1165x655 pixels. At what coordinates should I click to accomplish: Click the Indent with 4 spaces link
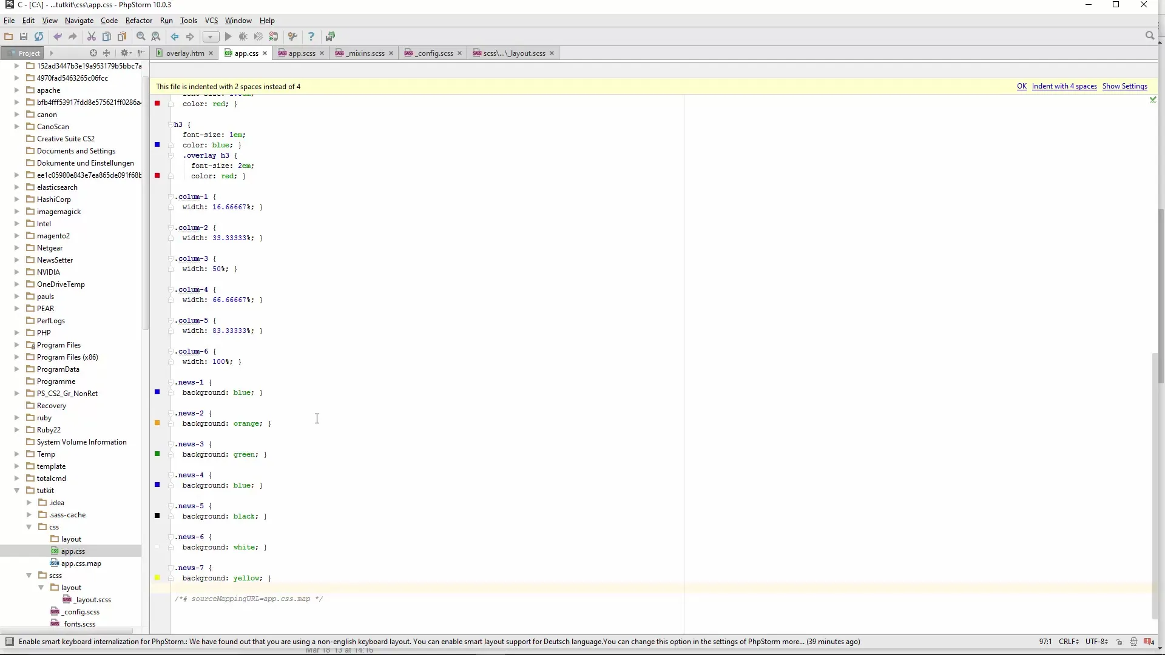pyautogui.click(x=1064, y=86)
